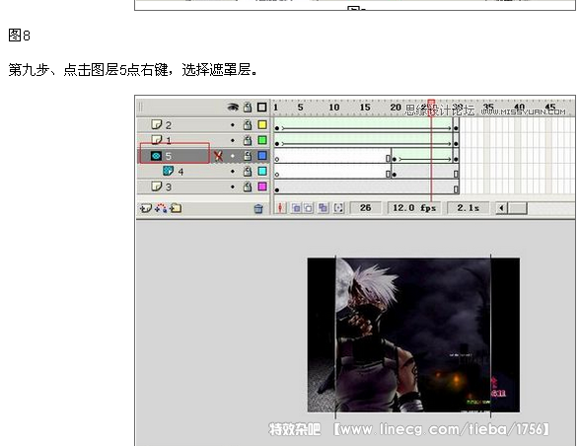Click the yellow outline swatch of layer 2
579x446 pixels.
[262, 124]
